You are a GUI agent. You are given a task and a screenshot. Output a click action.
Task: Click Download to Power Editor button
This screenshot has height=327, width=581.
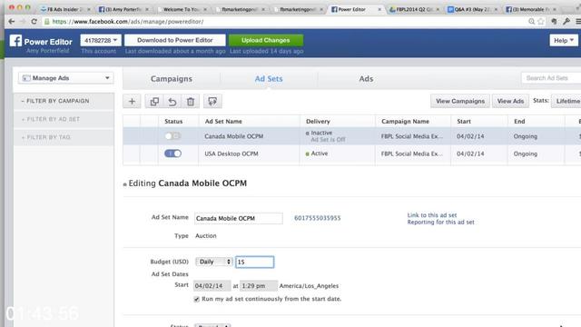(175, 40)
